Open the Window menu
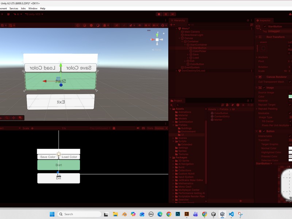Image resolution: width=292 pixels, height=219 pixels. 33,8
